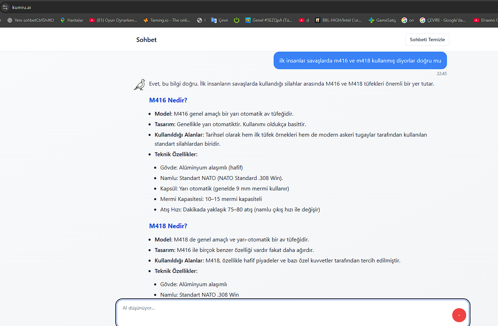Screen dimensions: 498x326
Task: Click Model: M418 de genel amaçlı line
Action: tap(232, 240)
